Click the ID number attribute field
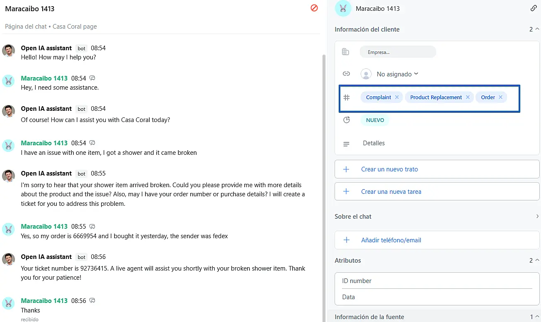This screenshot has width=541, height=322. (x=437, y=281)
